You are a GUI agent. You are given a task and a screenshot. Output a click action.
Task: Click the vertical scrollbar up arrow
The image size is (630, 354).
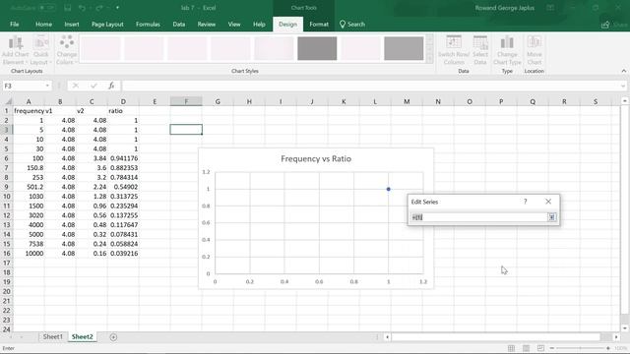click(x=625, y=100)
